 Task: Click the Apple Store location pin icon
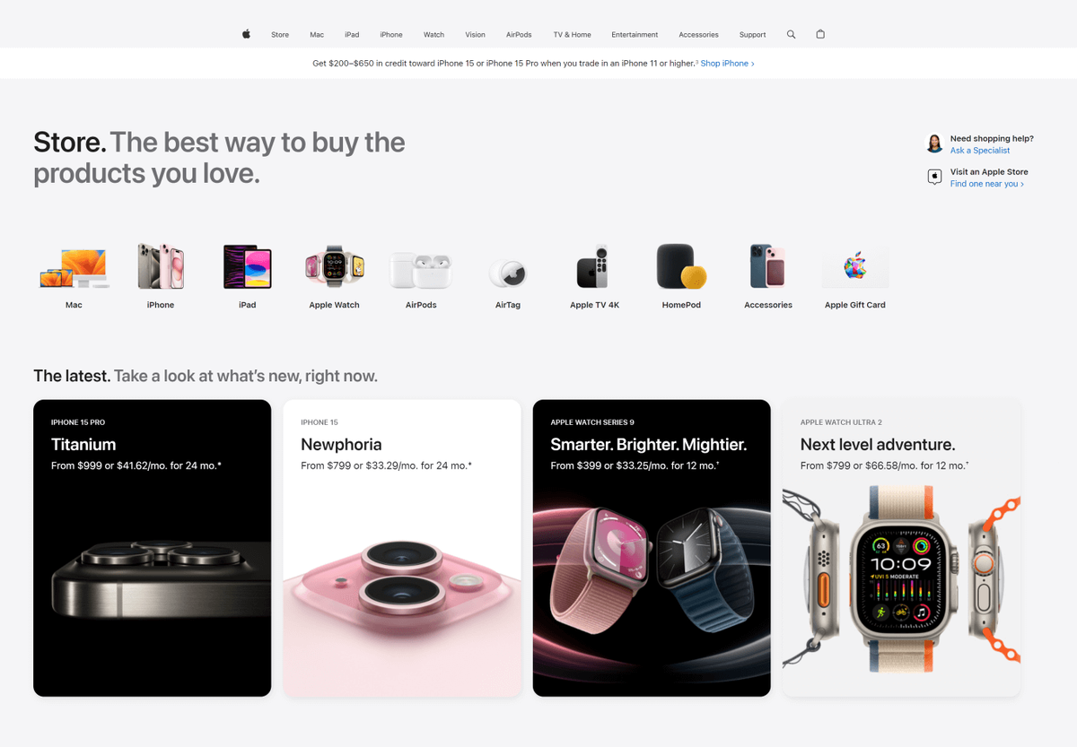coord(934,177)
